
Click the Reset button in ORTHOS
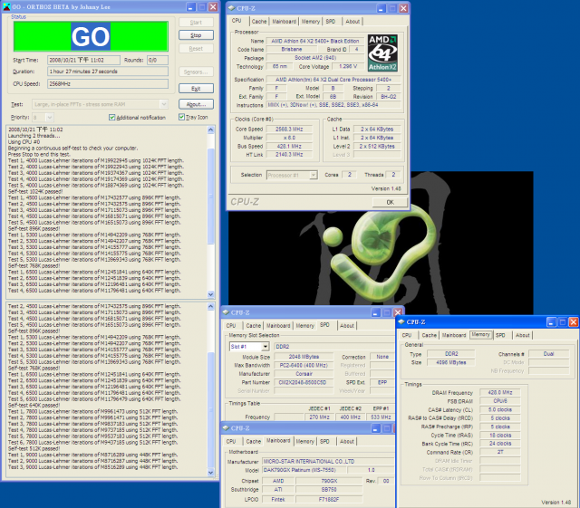(196, 48)
